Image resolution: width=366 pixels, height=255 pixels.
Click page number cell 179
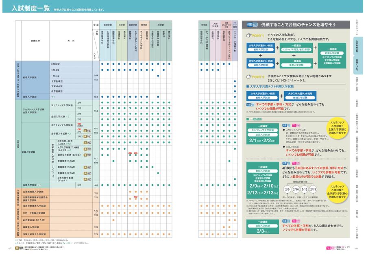click(96, 234)
